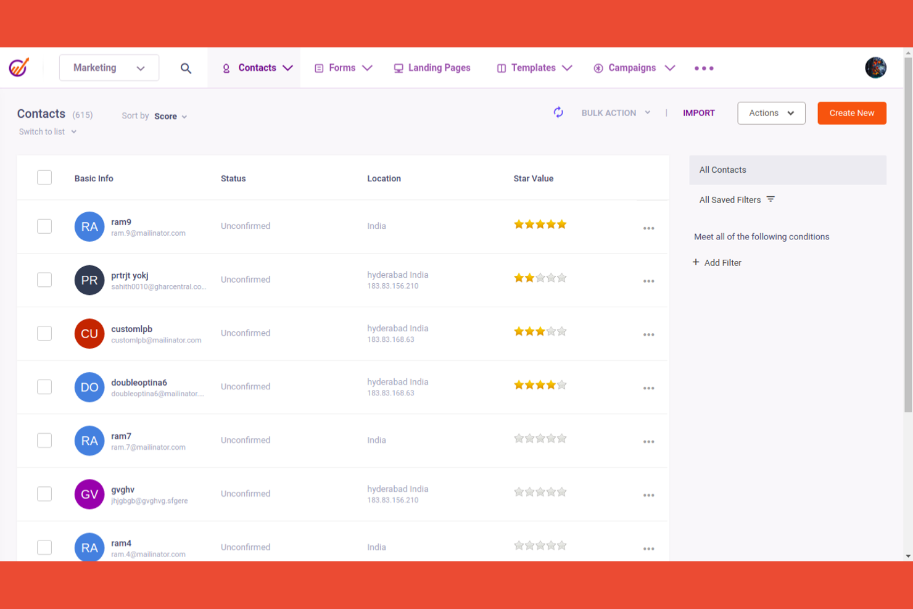Screen dimensions: 913x609
Task: Open the ellipsis menu on the customlpb row
Action: tap(648, 334)
